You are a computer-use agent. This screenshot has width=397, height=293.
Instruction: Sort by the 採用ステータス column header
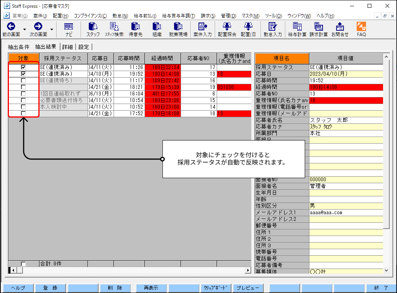point(63,59)
